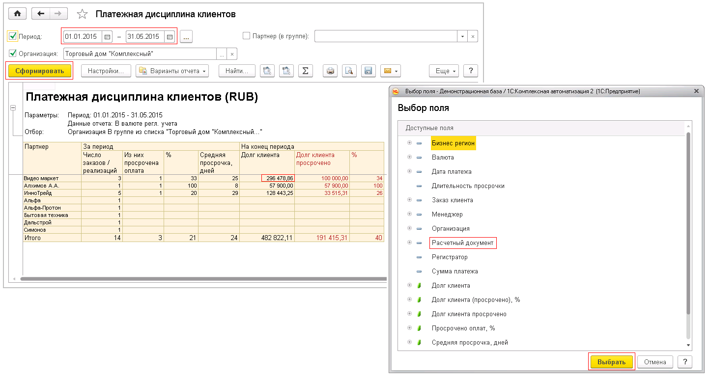Select Длительность просрочки field
The image size is (710, 379).
[468, 186]
